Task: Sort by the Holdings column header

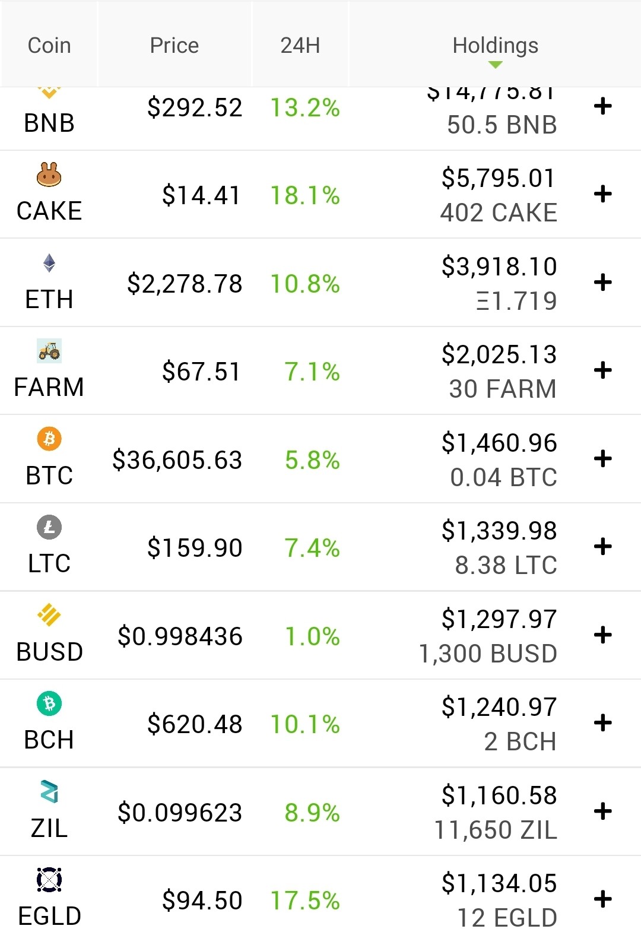Action: 496,46
